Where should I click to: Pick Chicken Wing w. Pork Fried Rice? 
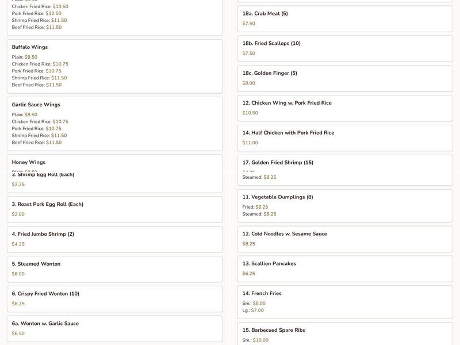(345, 108)
